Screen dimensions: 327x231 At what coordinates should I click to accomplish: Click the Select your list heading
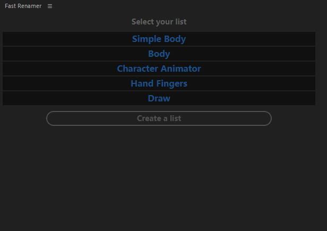click(x=159, y=22)
